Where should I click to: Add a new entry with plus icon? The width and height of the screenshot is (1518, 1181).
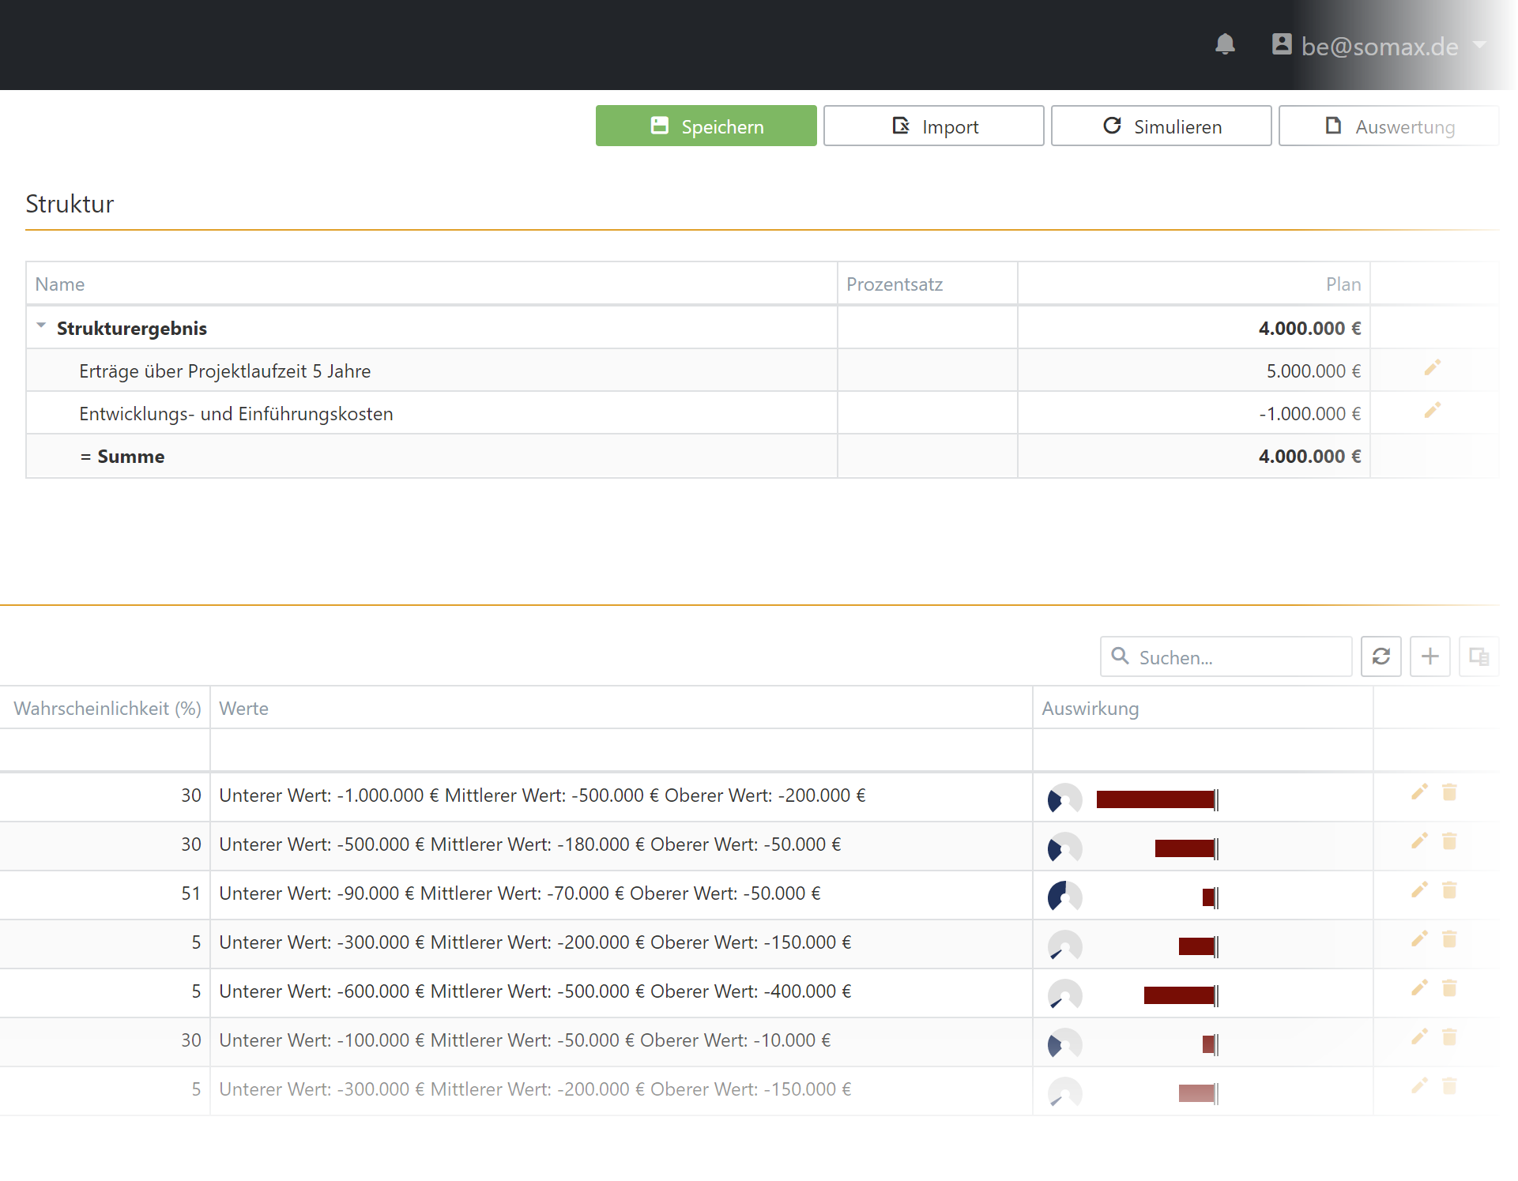1430,656
